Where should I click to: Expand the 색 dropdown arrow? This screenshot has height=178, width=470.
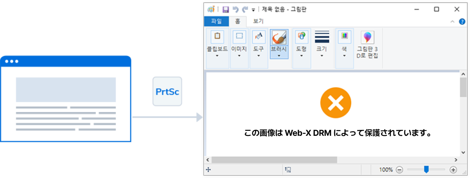344,56
